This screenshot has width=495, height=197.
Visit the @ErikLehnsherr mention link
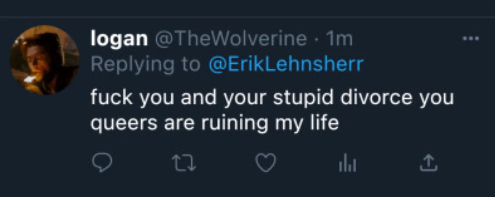pos(285,64)
